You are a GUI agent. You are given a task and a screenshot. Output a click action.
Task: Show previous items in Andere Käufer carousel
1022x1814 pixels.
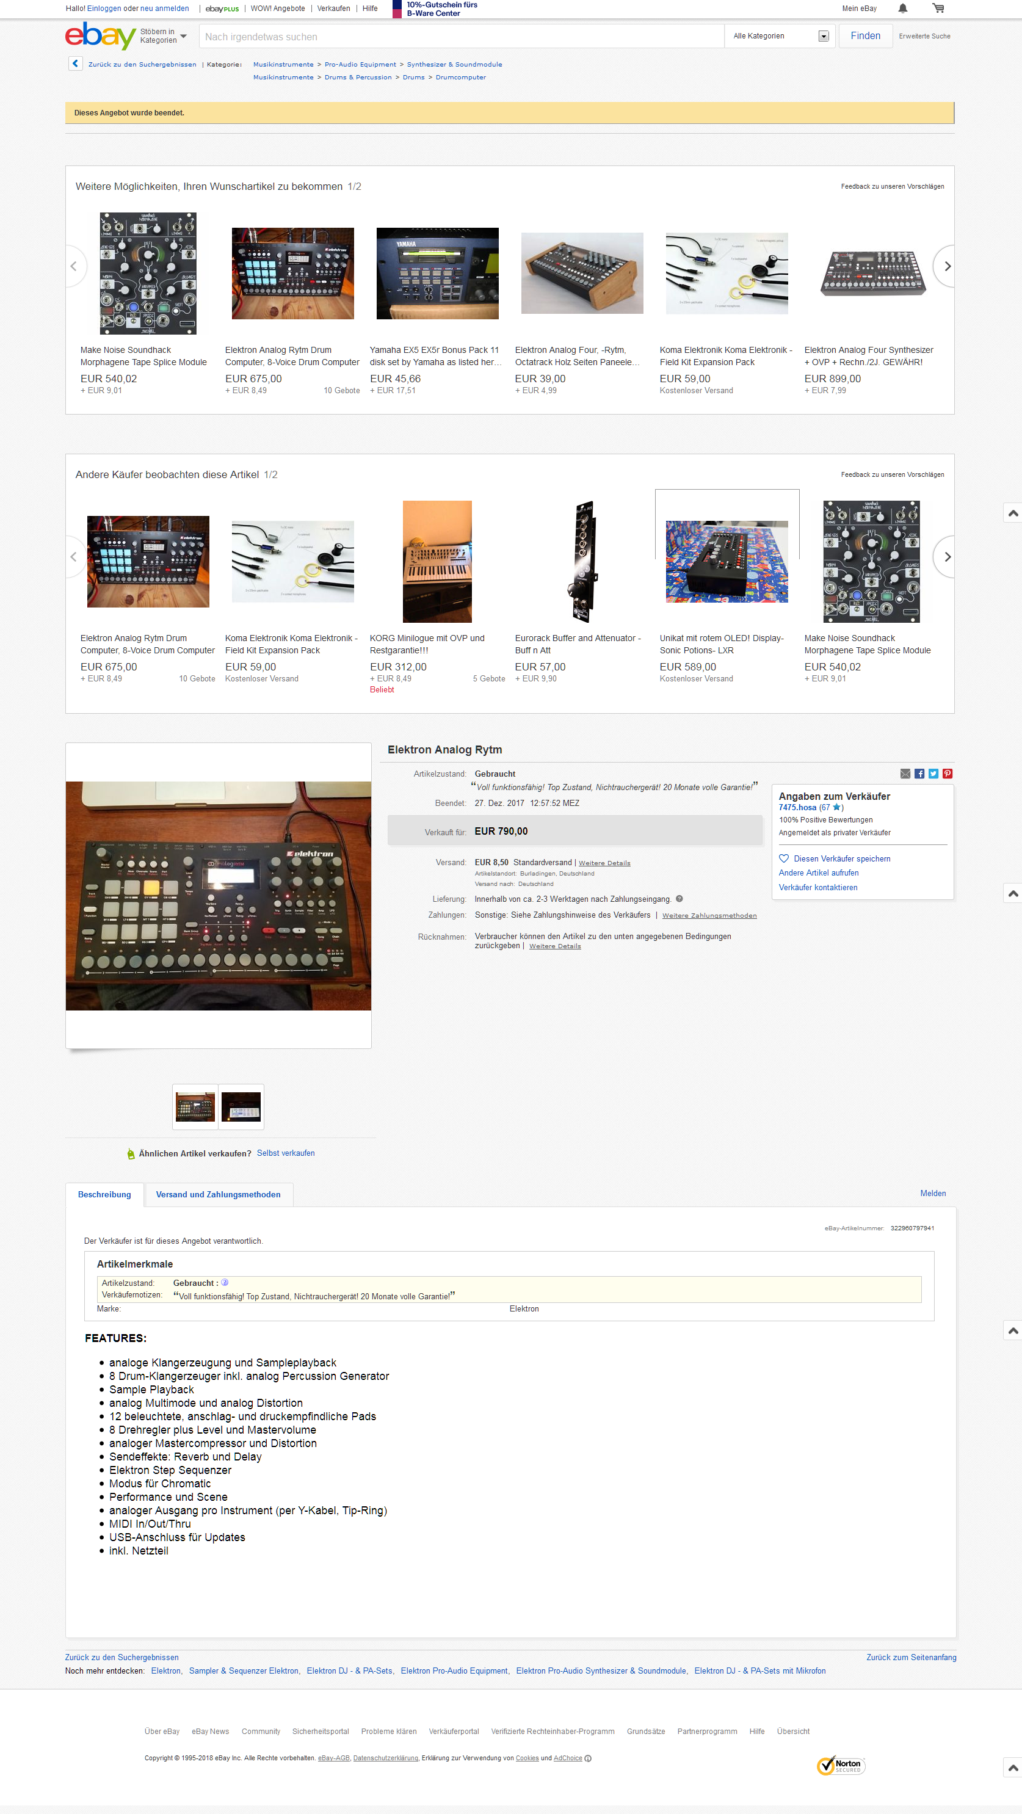[75, 556]
